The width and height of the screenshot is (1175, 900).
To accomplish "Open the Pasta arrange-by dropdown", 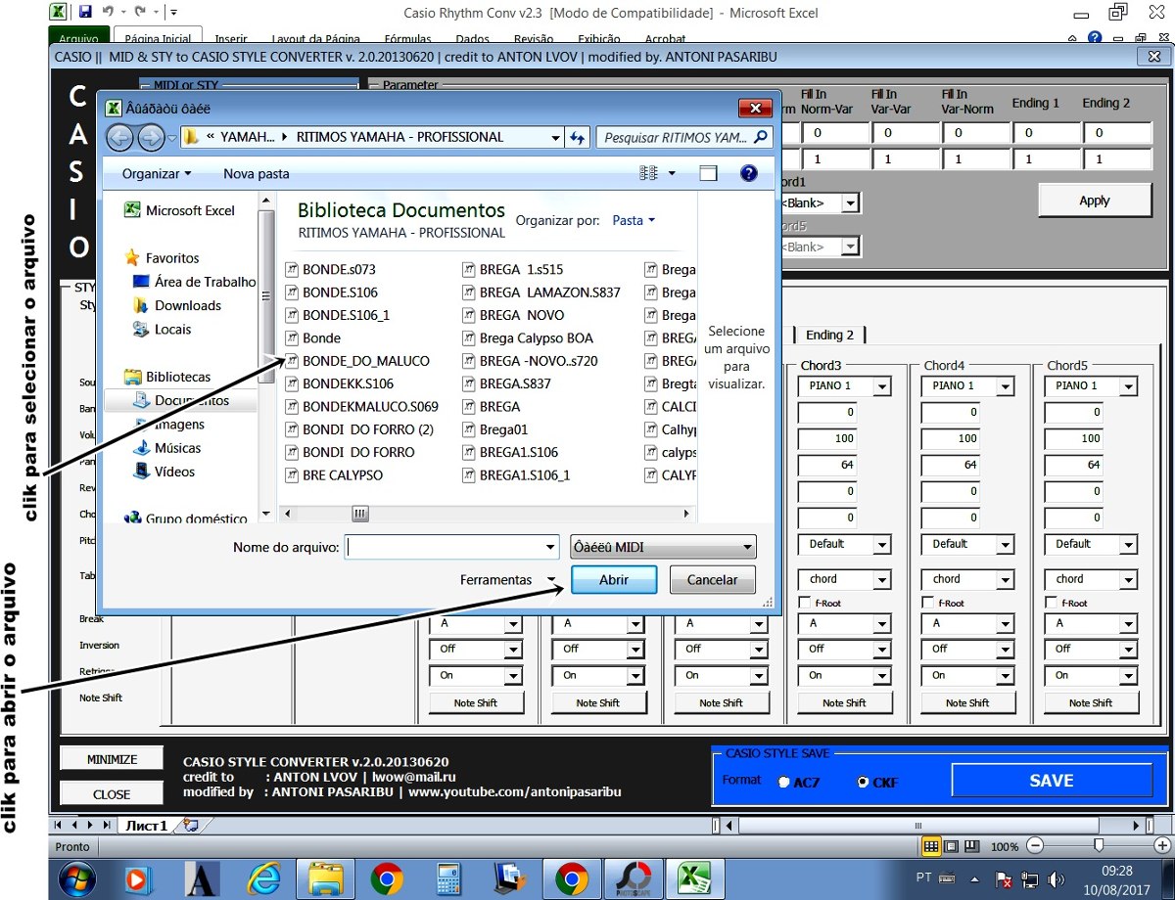I will point(634,220).
